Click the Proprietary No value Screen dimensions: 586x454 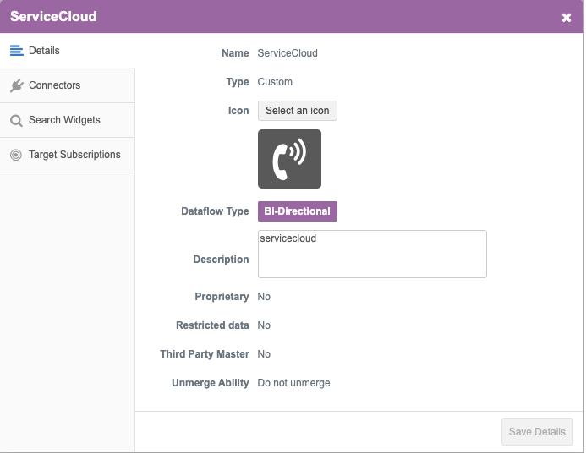pos(264,297)
